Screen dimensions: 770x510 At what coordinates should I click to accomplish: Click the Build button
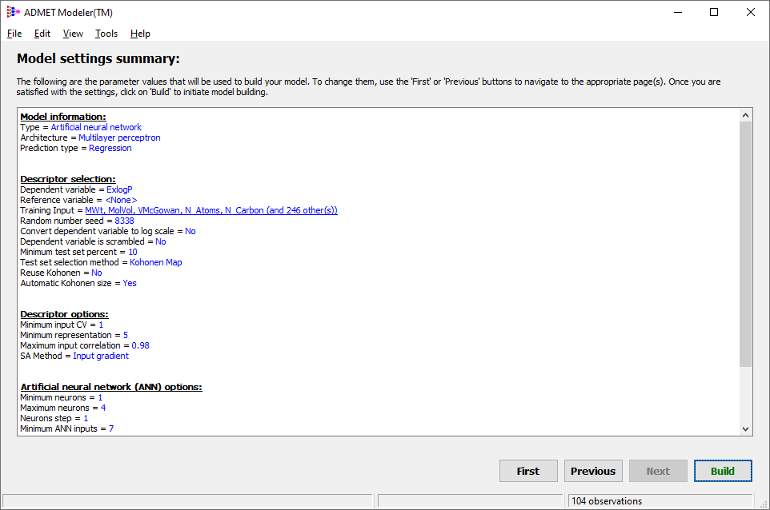pos(722,471)
